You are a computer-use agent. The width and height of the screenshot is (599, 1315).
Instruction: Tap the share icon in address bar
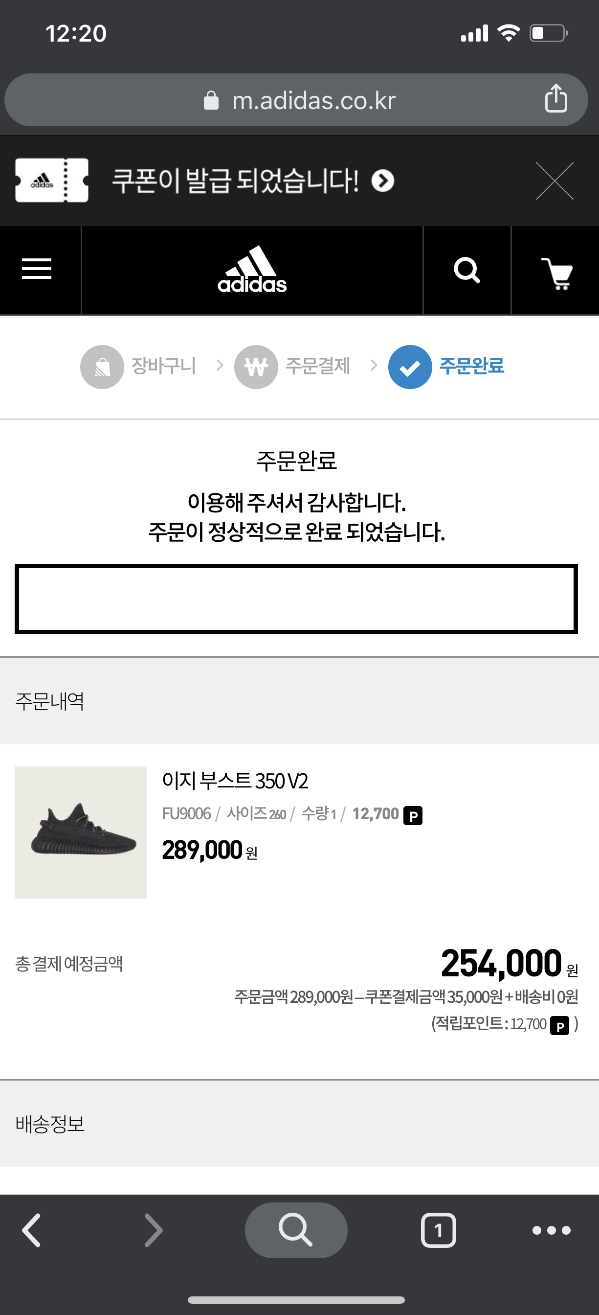pyautogui.click(x=555, y=98)
